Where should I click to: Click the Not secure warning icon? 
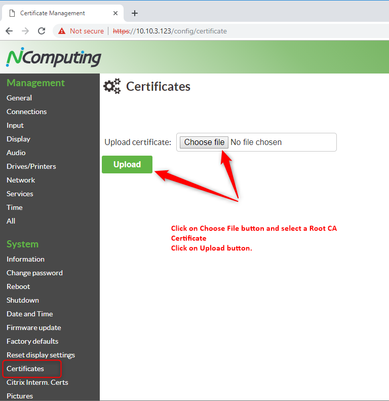point(62,31)
